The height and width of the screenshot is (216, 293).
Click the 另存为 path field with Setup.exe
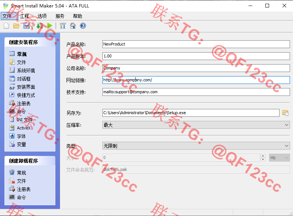coord(191,113)
